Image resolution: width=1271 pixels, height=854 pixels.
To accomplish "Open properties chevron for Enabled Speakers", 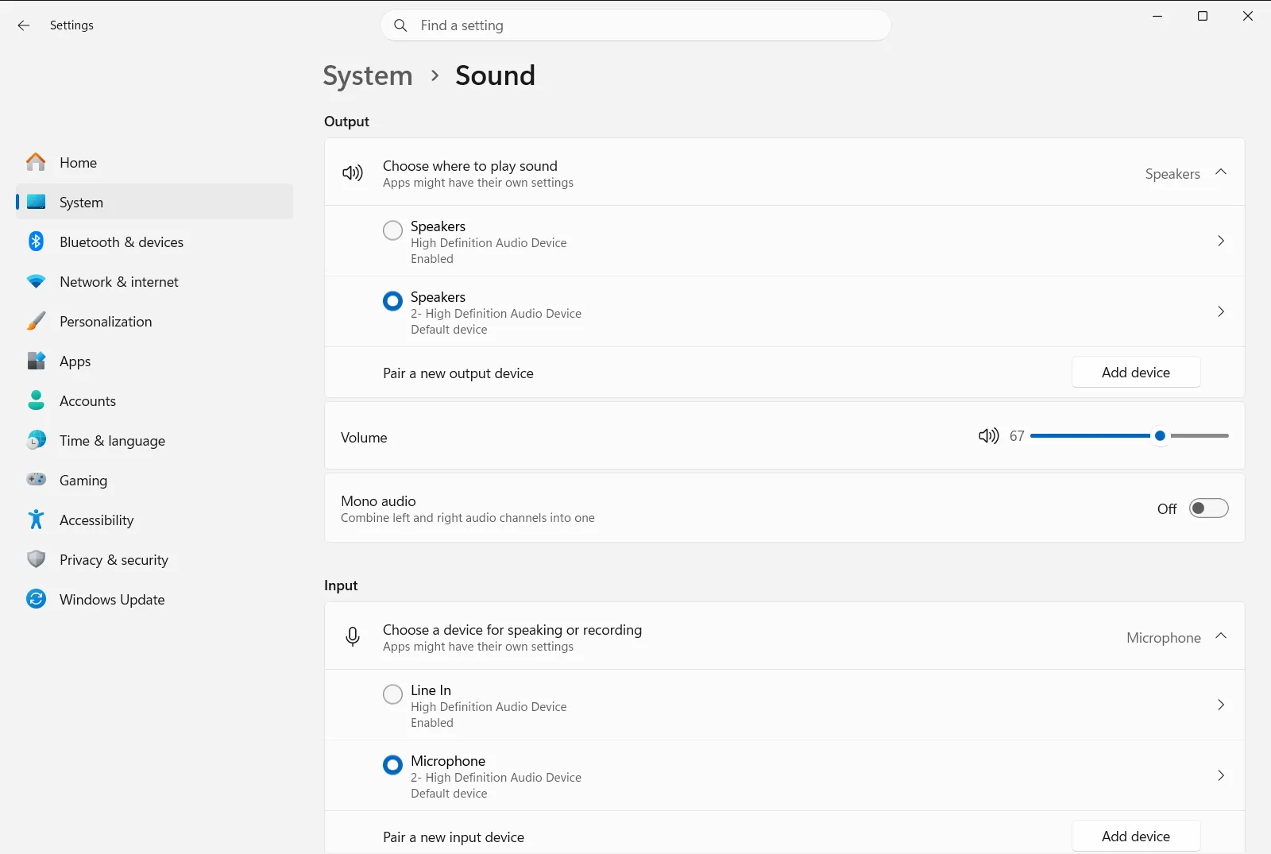I will pos(1221,241).
